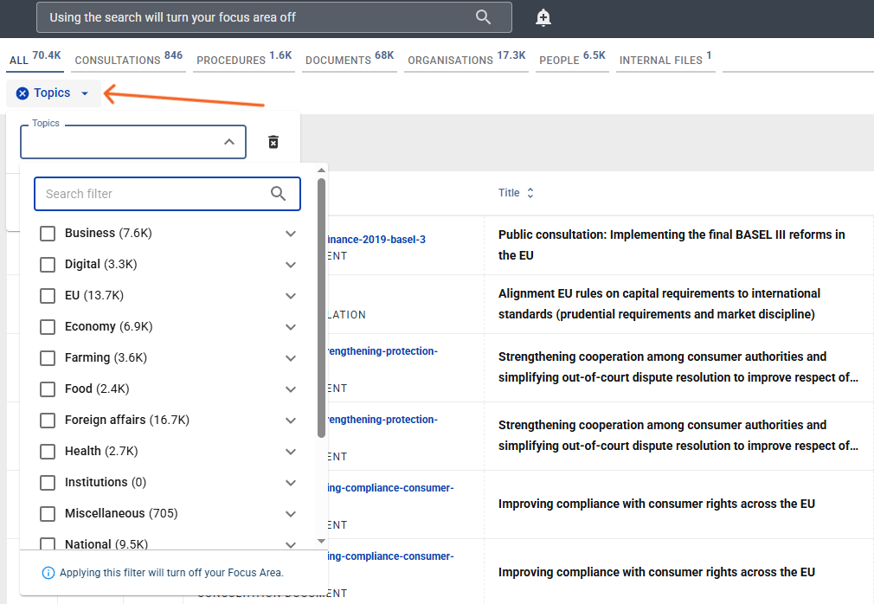Collapse the Topics combo box
The image size is (874, 604).
pos(229,142)
